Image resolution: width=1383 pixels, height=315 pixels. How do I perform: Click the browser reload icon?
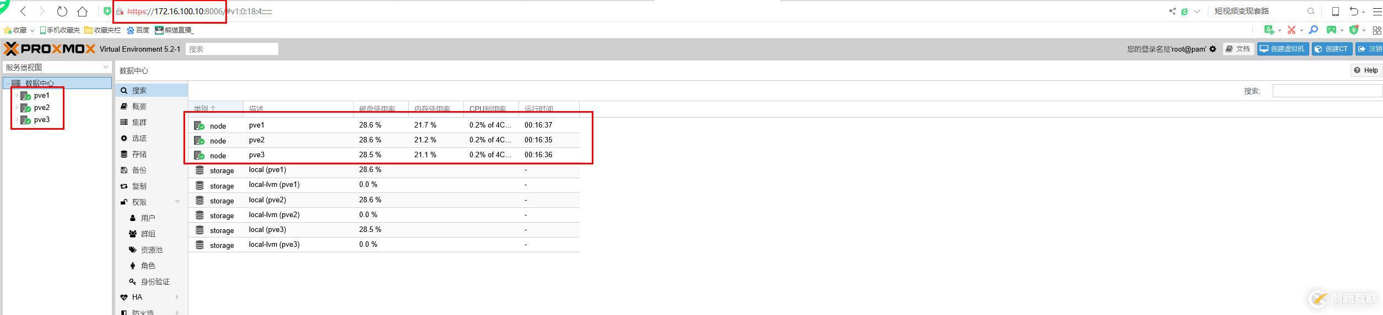click(x=62, y=11)
